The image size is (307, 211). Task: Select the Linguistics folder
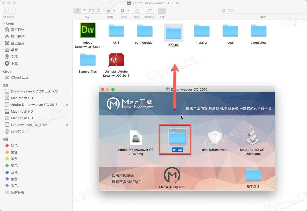(259, 31)
